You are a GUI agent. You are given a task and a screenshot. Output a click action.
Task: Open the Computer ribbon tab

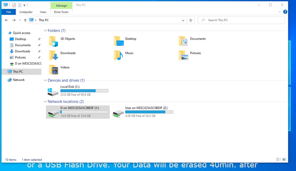(x=26, y=12)
